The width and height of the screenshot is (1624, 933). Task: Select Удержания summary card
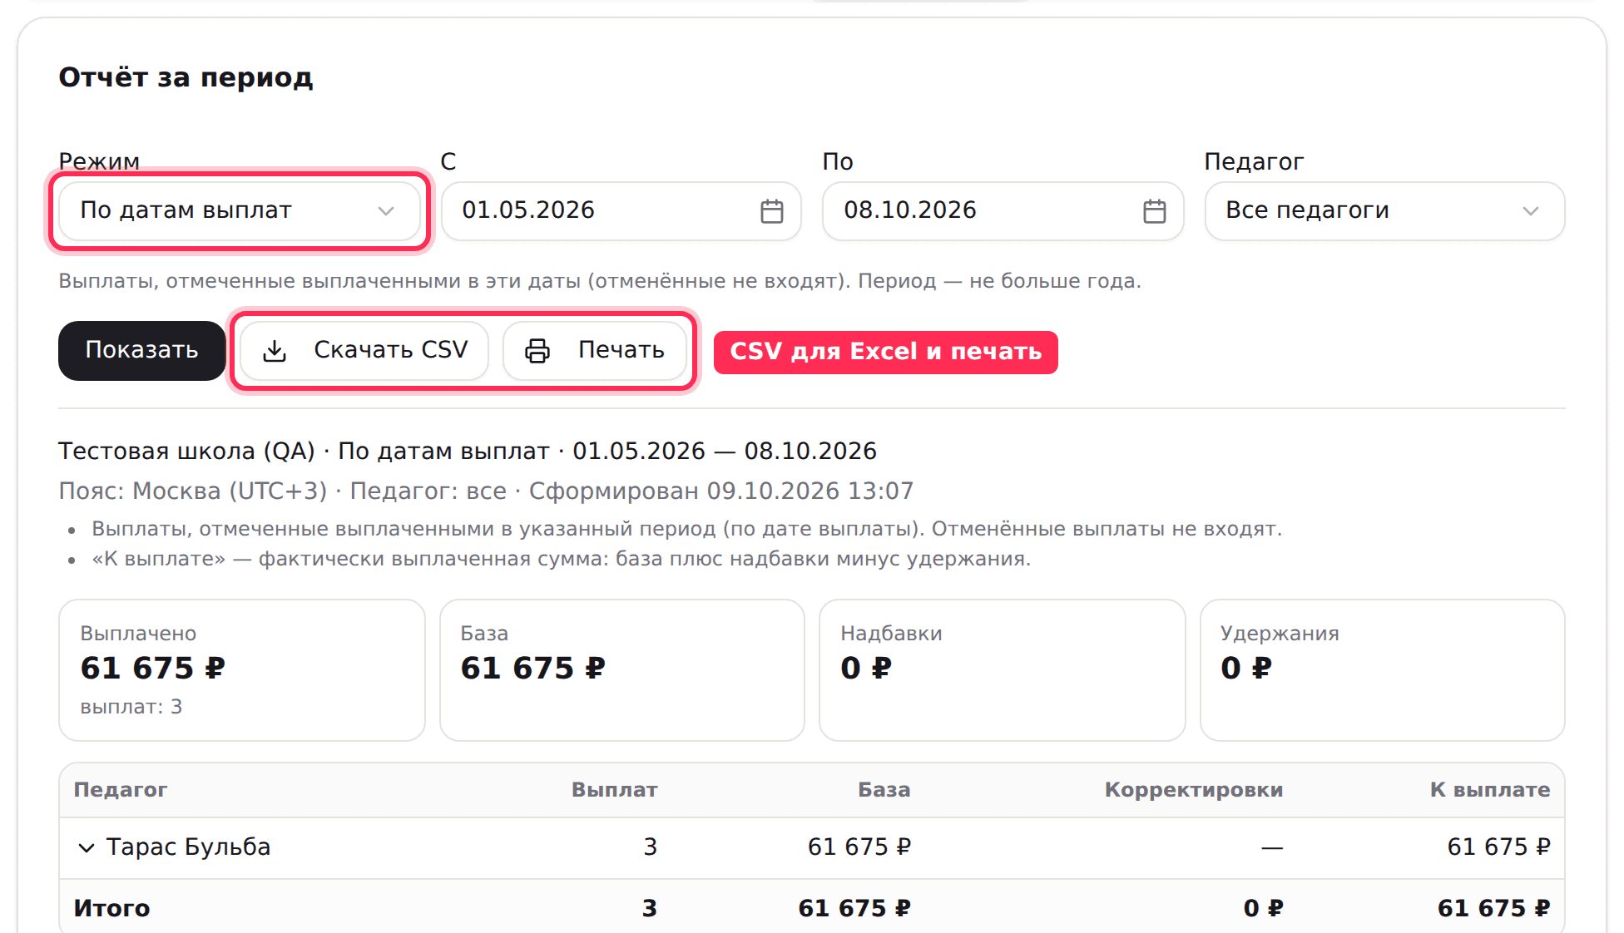tap(1383, 670)
